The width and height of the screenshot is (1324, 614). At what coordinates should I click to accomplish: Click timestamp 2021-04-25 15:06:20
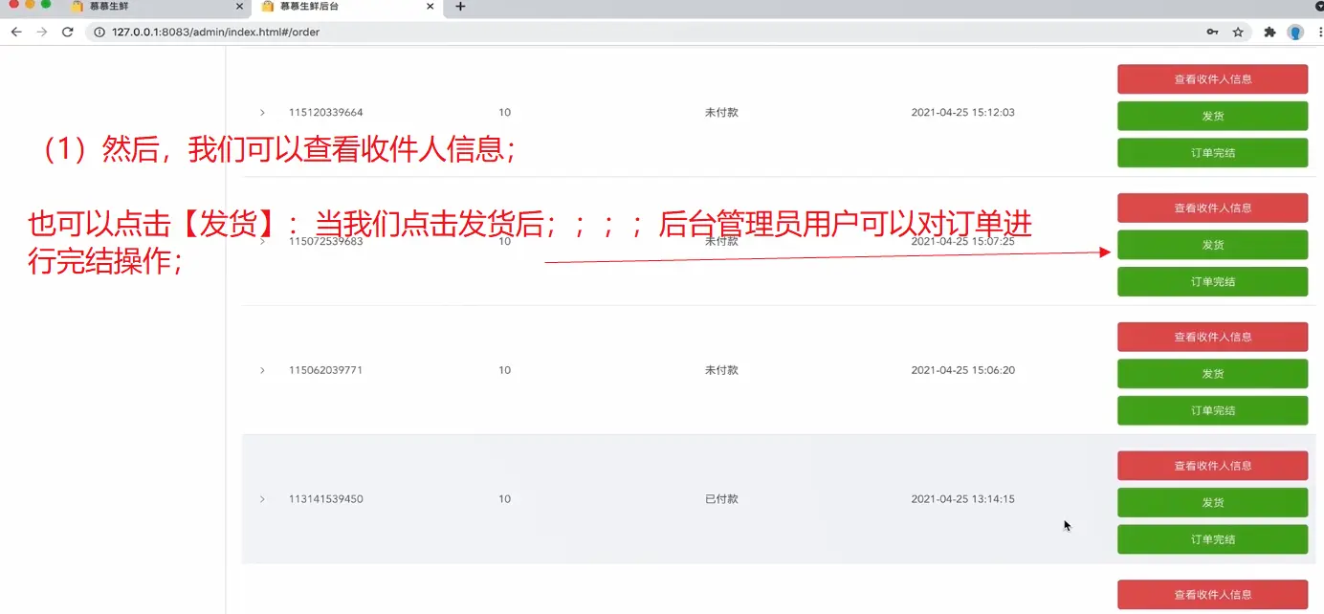(x=963, y=370)
